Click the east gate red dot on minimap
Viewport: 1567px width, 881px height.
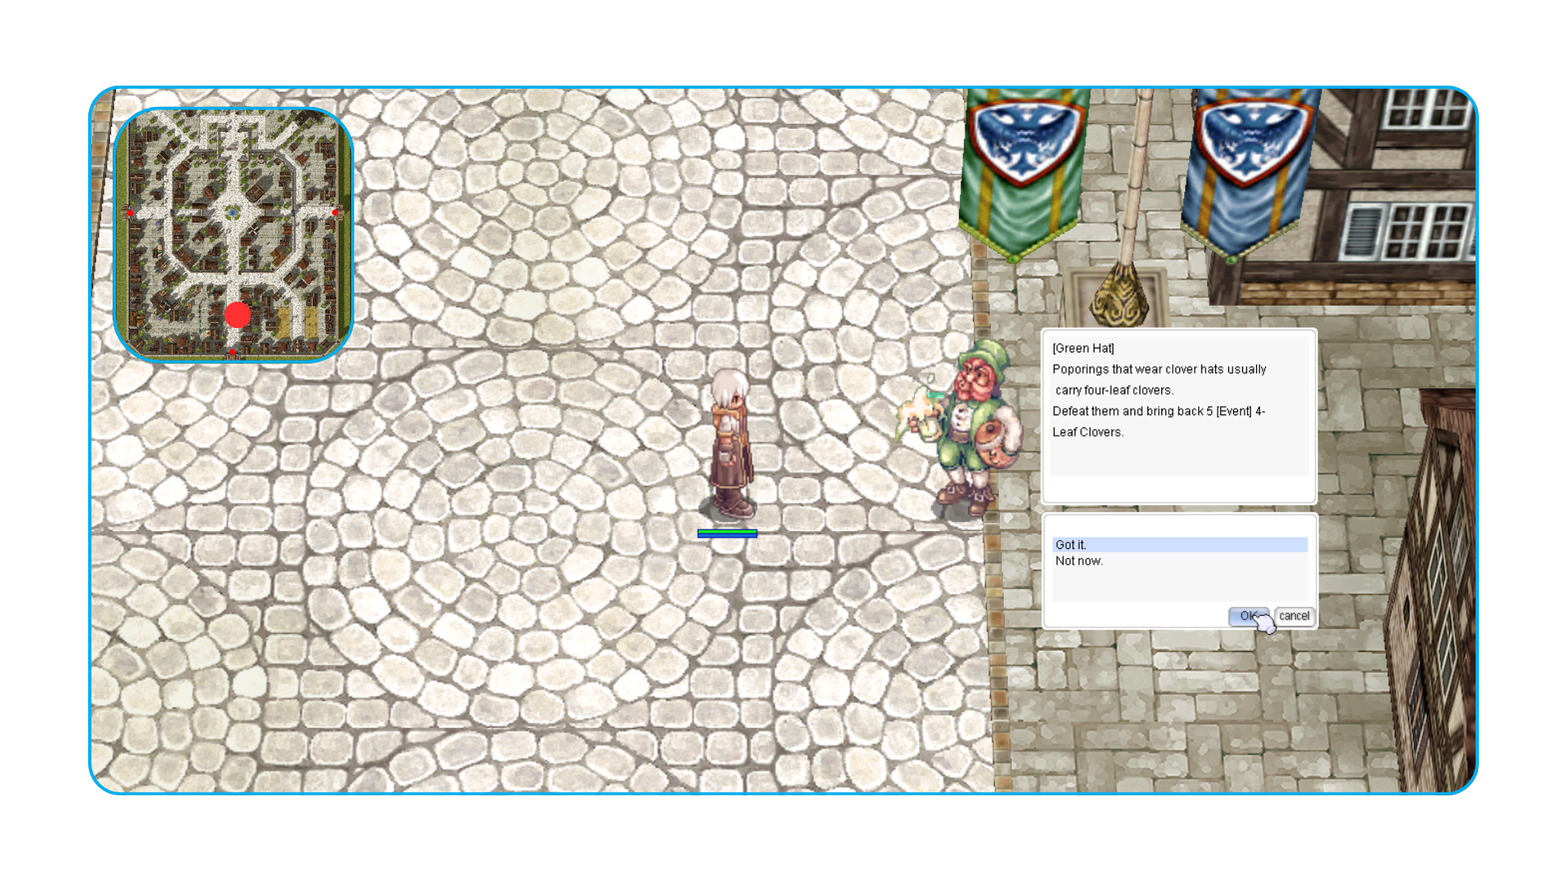tap(335, 213)
